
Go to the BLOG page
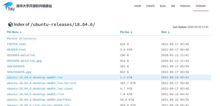(163, 6)
